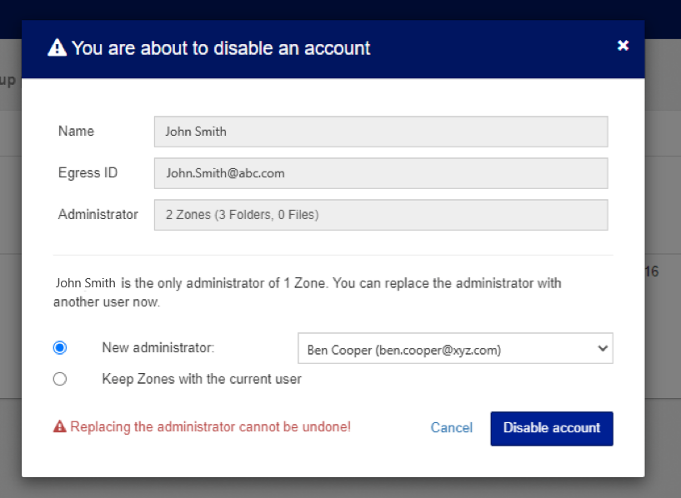
Task: Click the chevron arrow on administrator dropdown
Action: click(603, 349)
